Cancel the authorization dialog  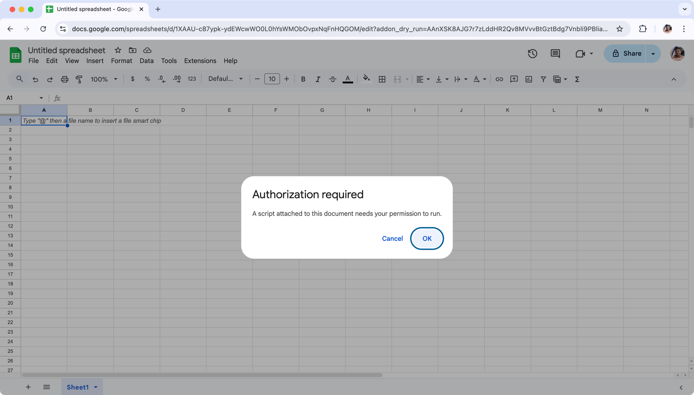[392, 238]
